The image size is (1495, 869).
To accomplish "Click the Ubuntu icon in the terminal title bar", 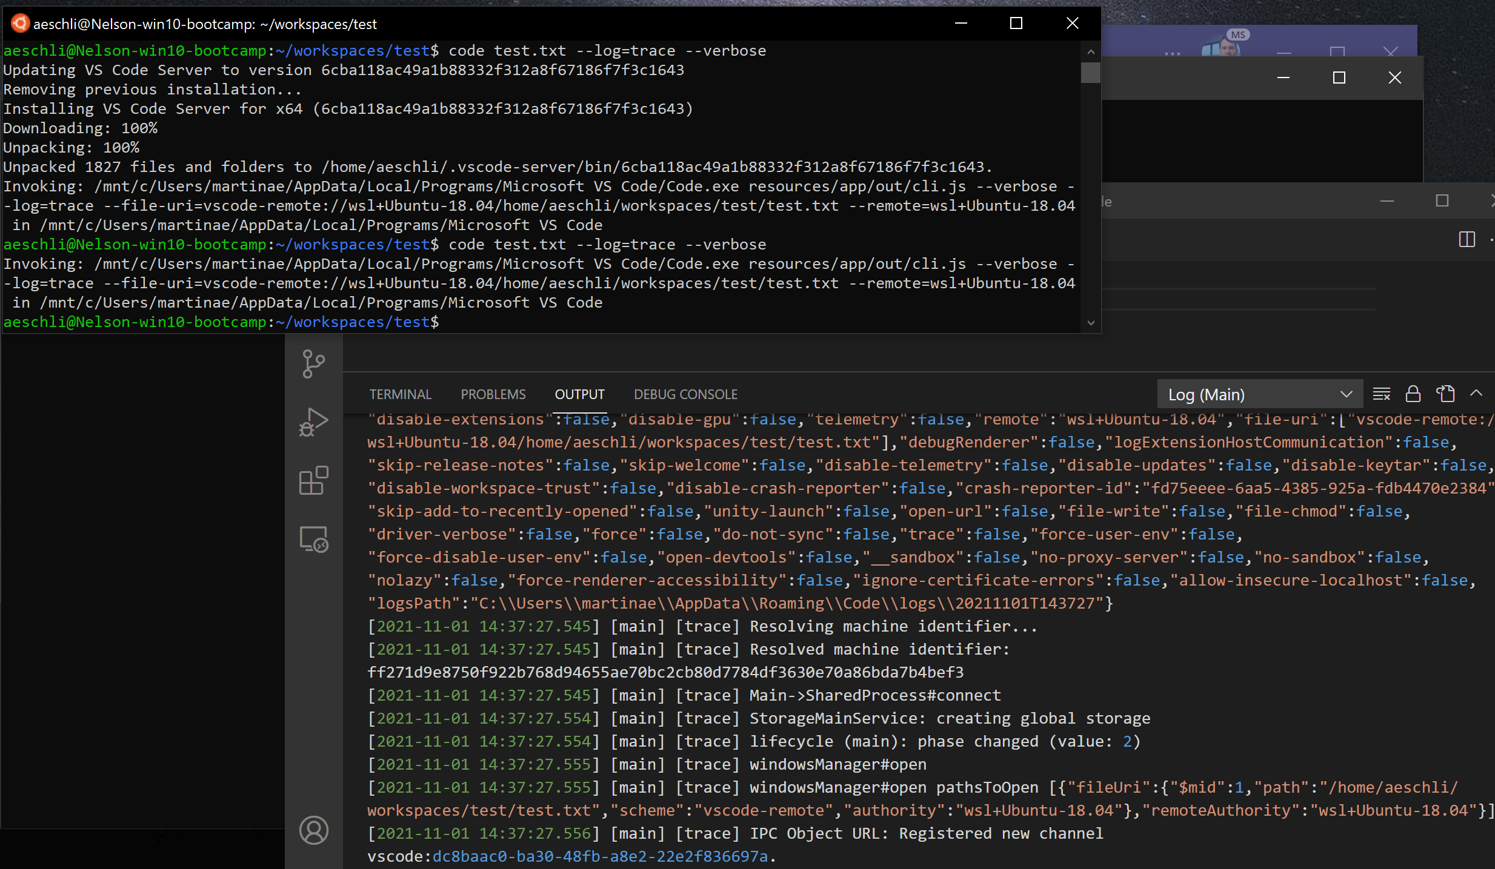I will tap(20, 23).
